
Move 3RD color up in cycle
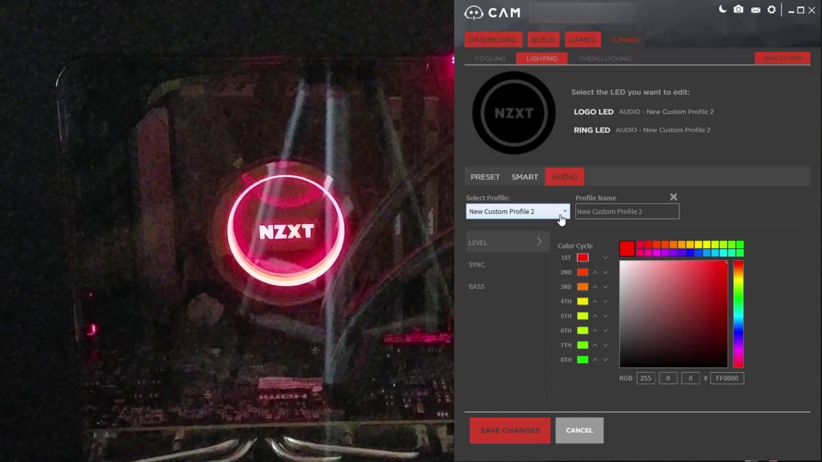coord(595,287)
